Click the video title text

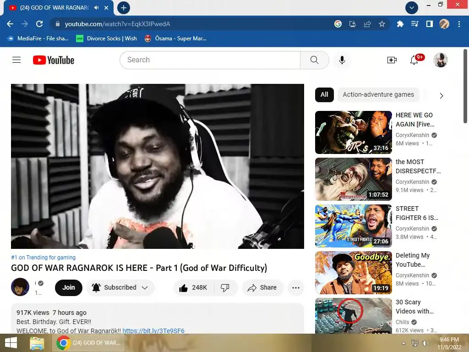pos(139,268)
